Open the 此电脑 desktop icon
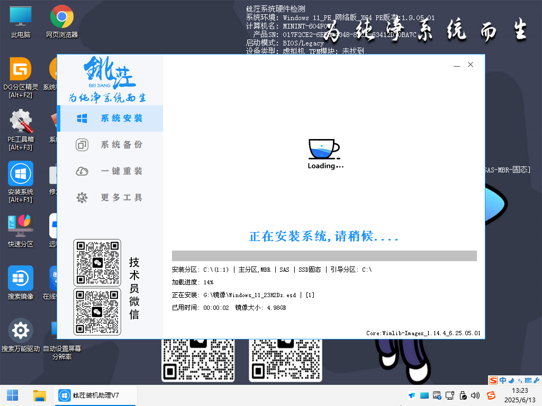 21,21
